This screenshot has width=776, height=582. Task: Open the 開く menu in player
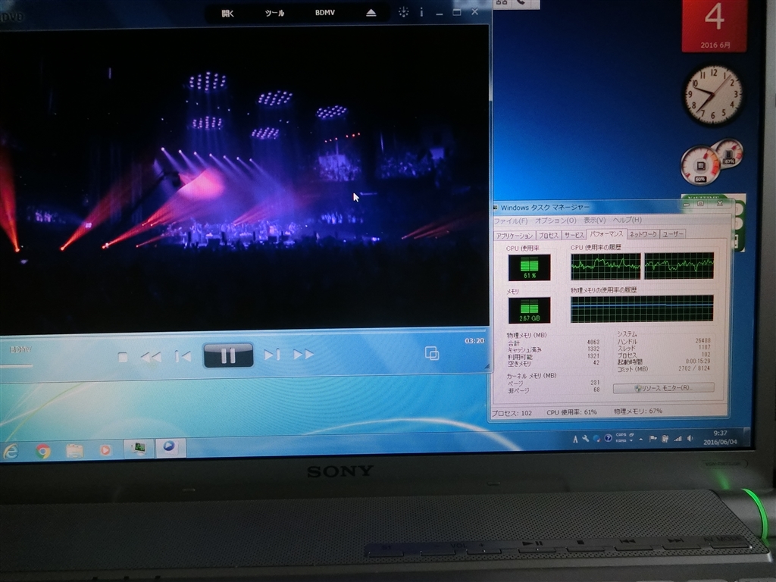click(227, 14)
